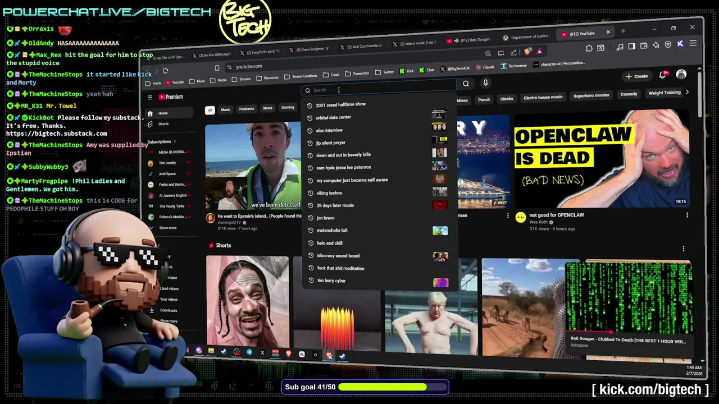Screen dimensions: 719x404
Task: Open the Claude bookmark
Action: pyautogui.click(x=485, y=67)
